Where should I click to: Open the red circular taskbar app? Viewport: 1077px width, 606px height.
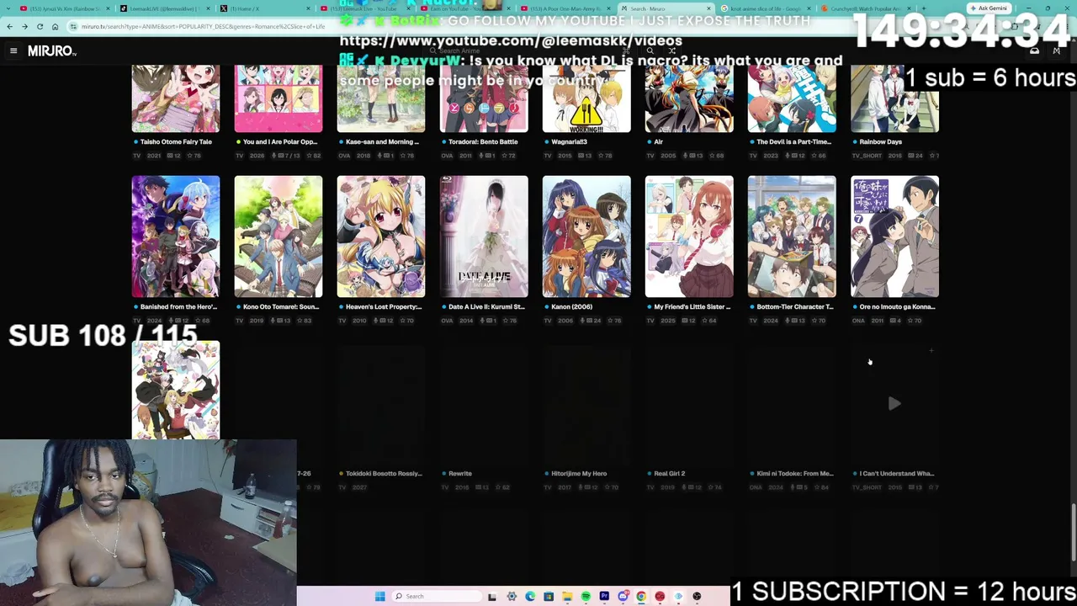click(x=660, y=597)
